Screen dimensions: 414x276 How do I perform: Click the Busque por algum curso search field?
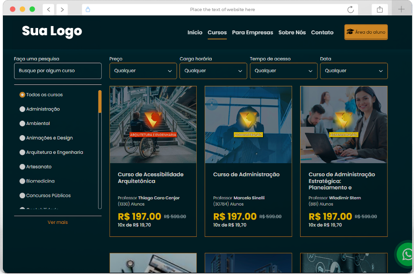coord(58,71)
